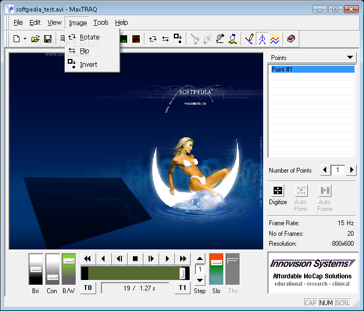The width and height of the screenshot is (364, 311).
Task: Click the frame and time readout 19 / 1.27 s
Action: tap(136, 288)
